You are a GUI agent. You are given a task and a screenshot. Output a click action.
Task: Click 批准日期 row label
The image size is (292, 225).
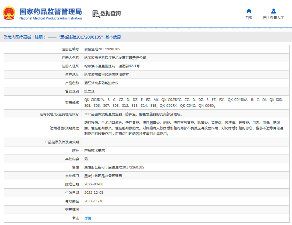72,184
